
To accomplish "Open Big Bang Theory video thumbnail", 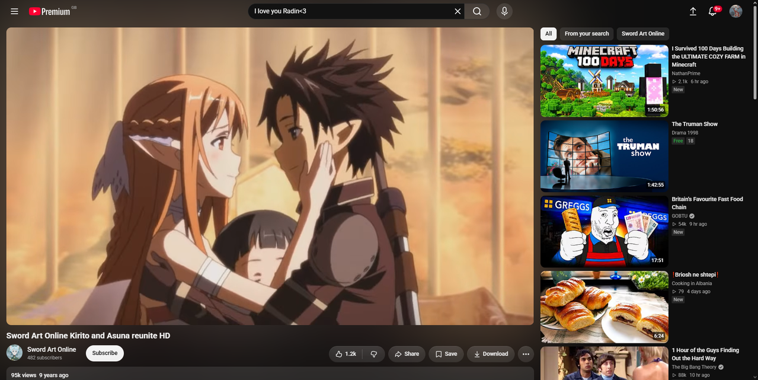I will [x=604, y=363].
